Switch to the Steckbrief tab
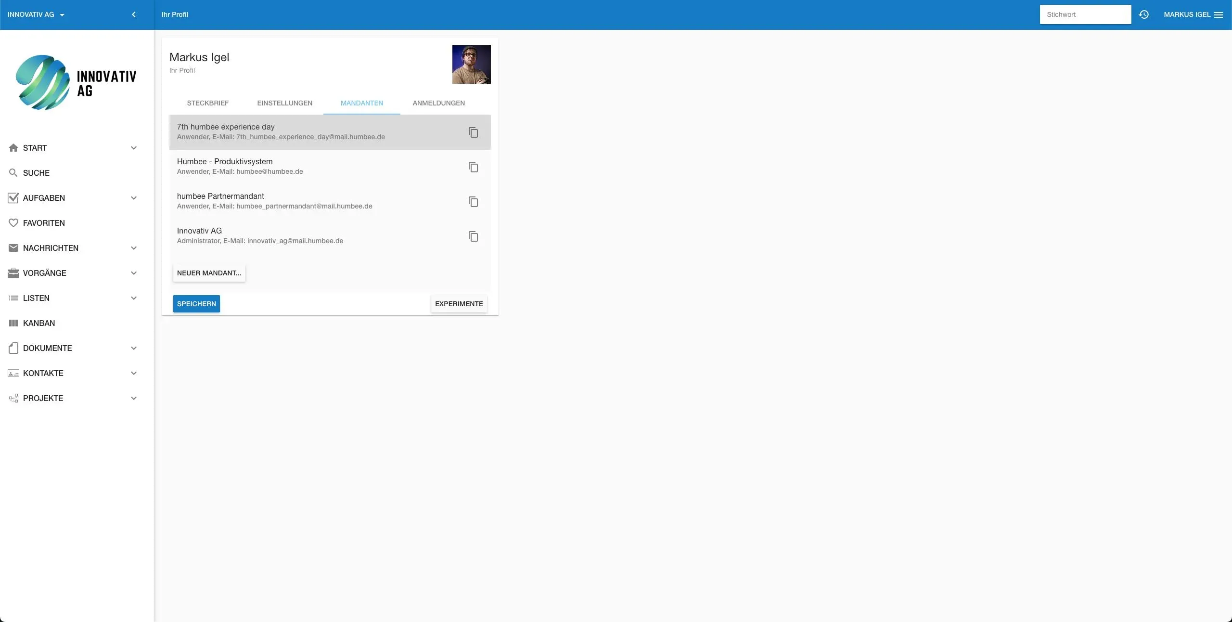Image resolution: width=1232 pixels, height=622 pixels. 207,103
